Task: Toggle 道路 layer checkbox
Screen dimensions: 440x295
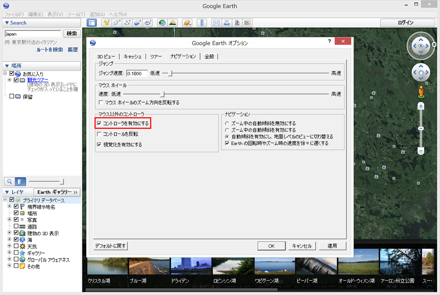Action: click(x=16, y=226)
